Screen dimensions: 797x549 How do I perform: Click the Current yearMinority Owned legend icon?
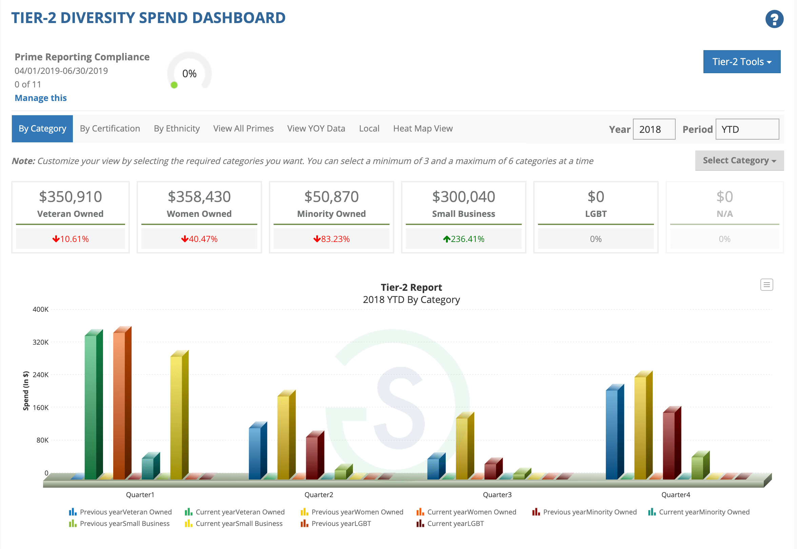coord(652,512)
